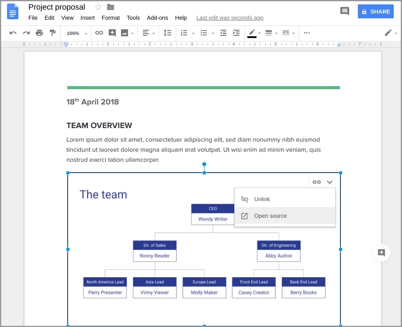Insert an image using the image icon
This screenshot has width=402, height=327.
[125, 33]
